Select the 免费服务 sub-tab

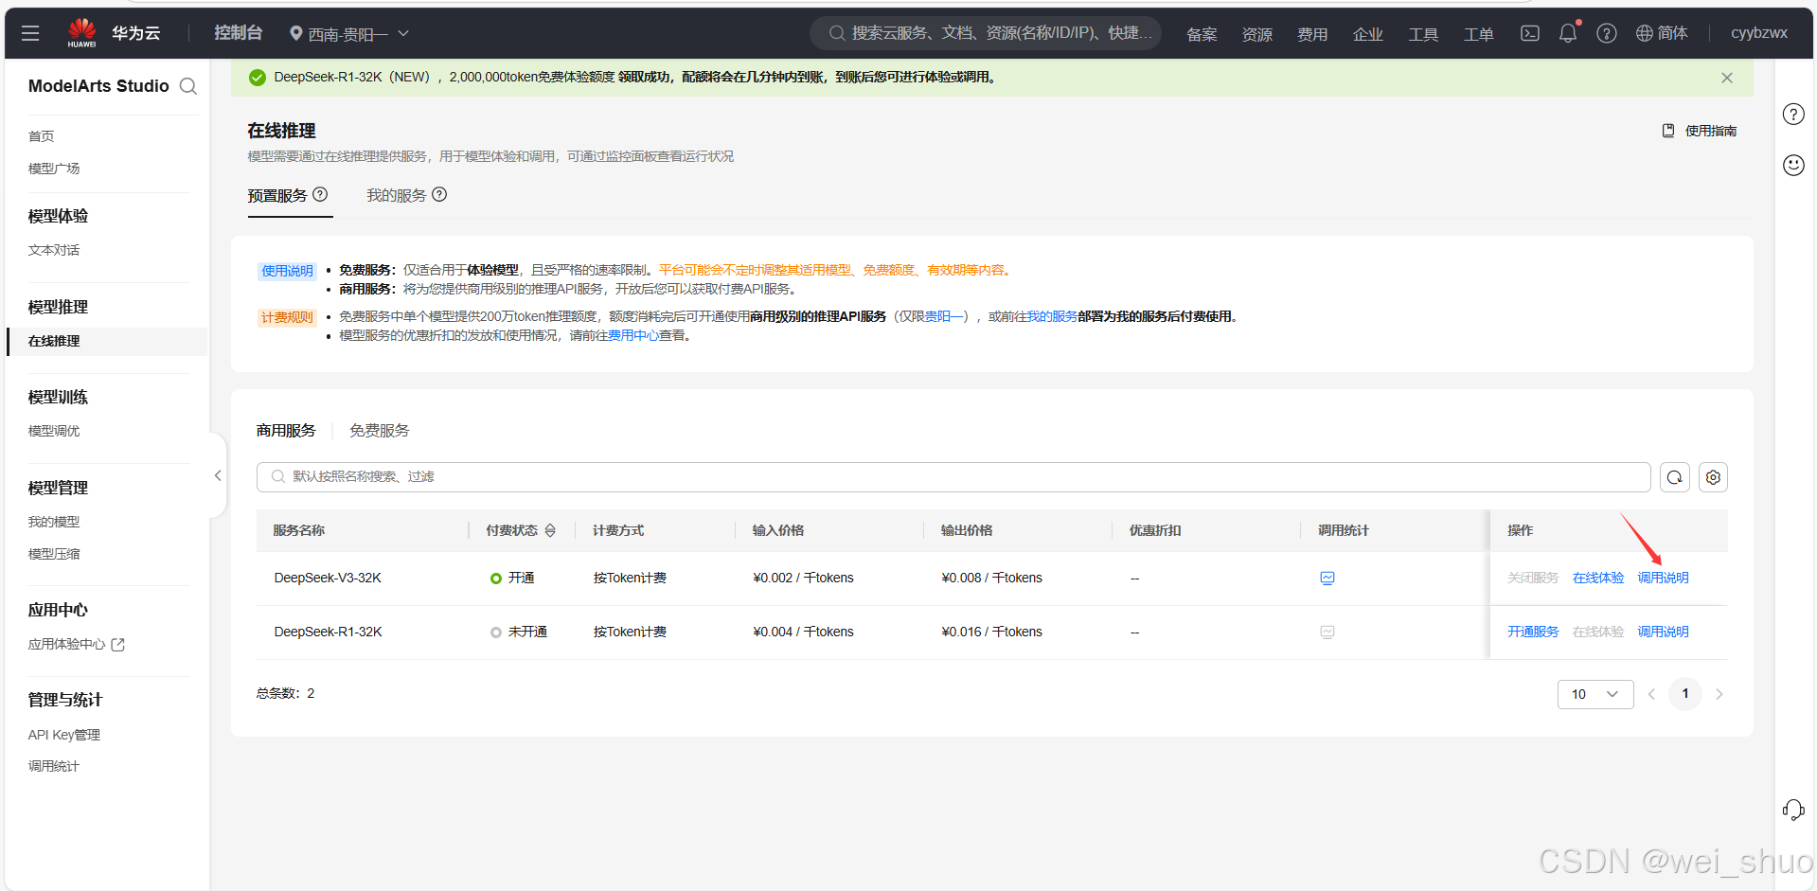[x=380, y=431]
